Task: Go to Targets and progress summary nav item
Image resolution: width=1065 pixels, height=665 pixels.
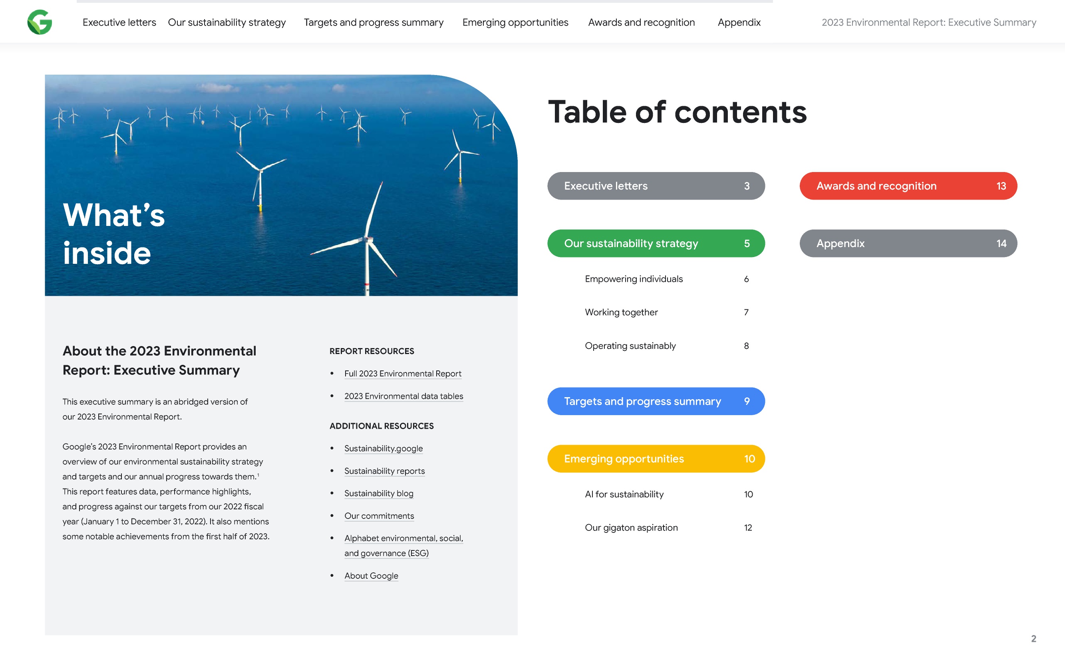Action: point(374,22)
